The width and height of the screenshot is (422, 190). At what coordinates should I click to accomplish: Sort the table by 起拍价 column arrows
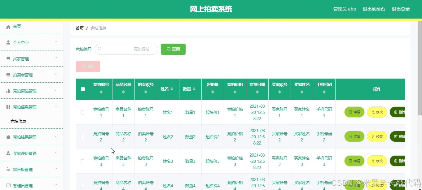click(213, 92)
